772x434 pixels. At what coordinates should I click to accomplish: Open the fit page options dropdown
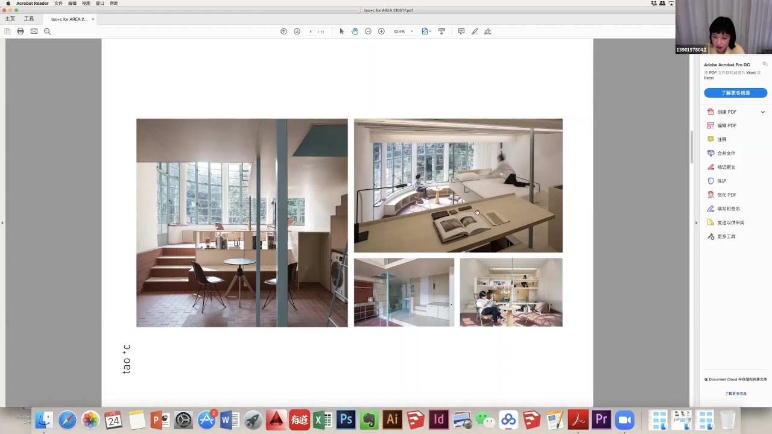pyautogui.click(x=426, y=31)
